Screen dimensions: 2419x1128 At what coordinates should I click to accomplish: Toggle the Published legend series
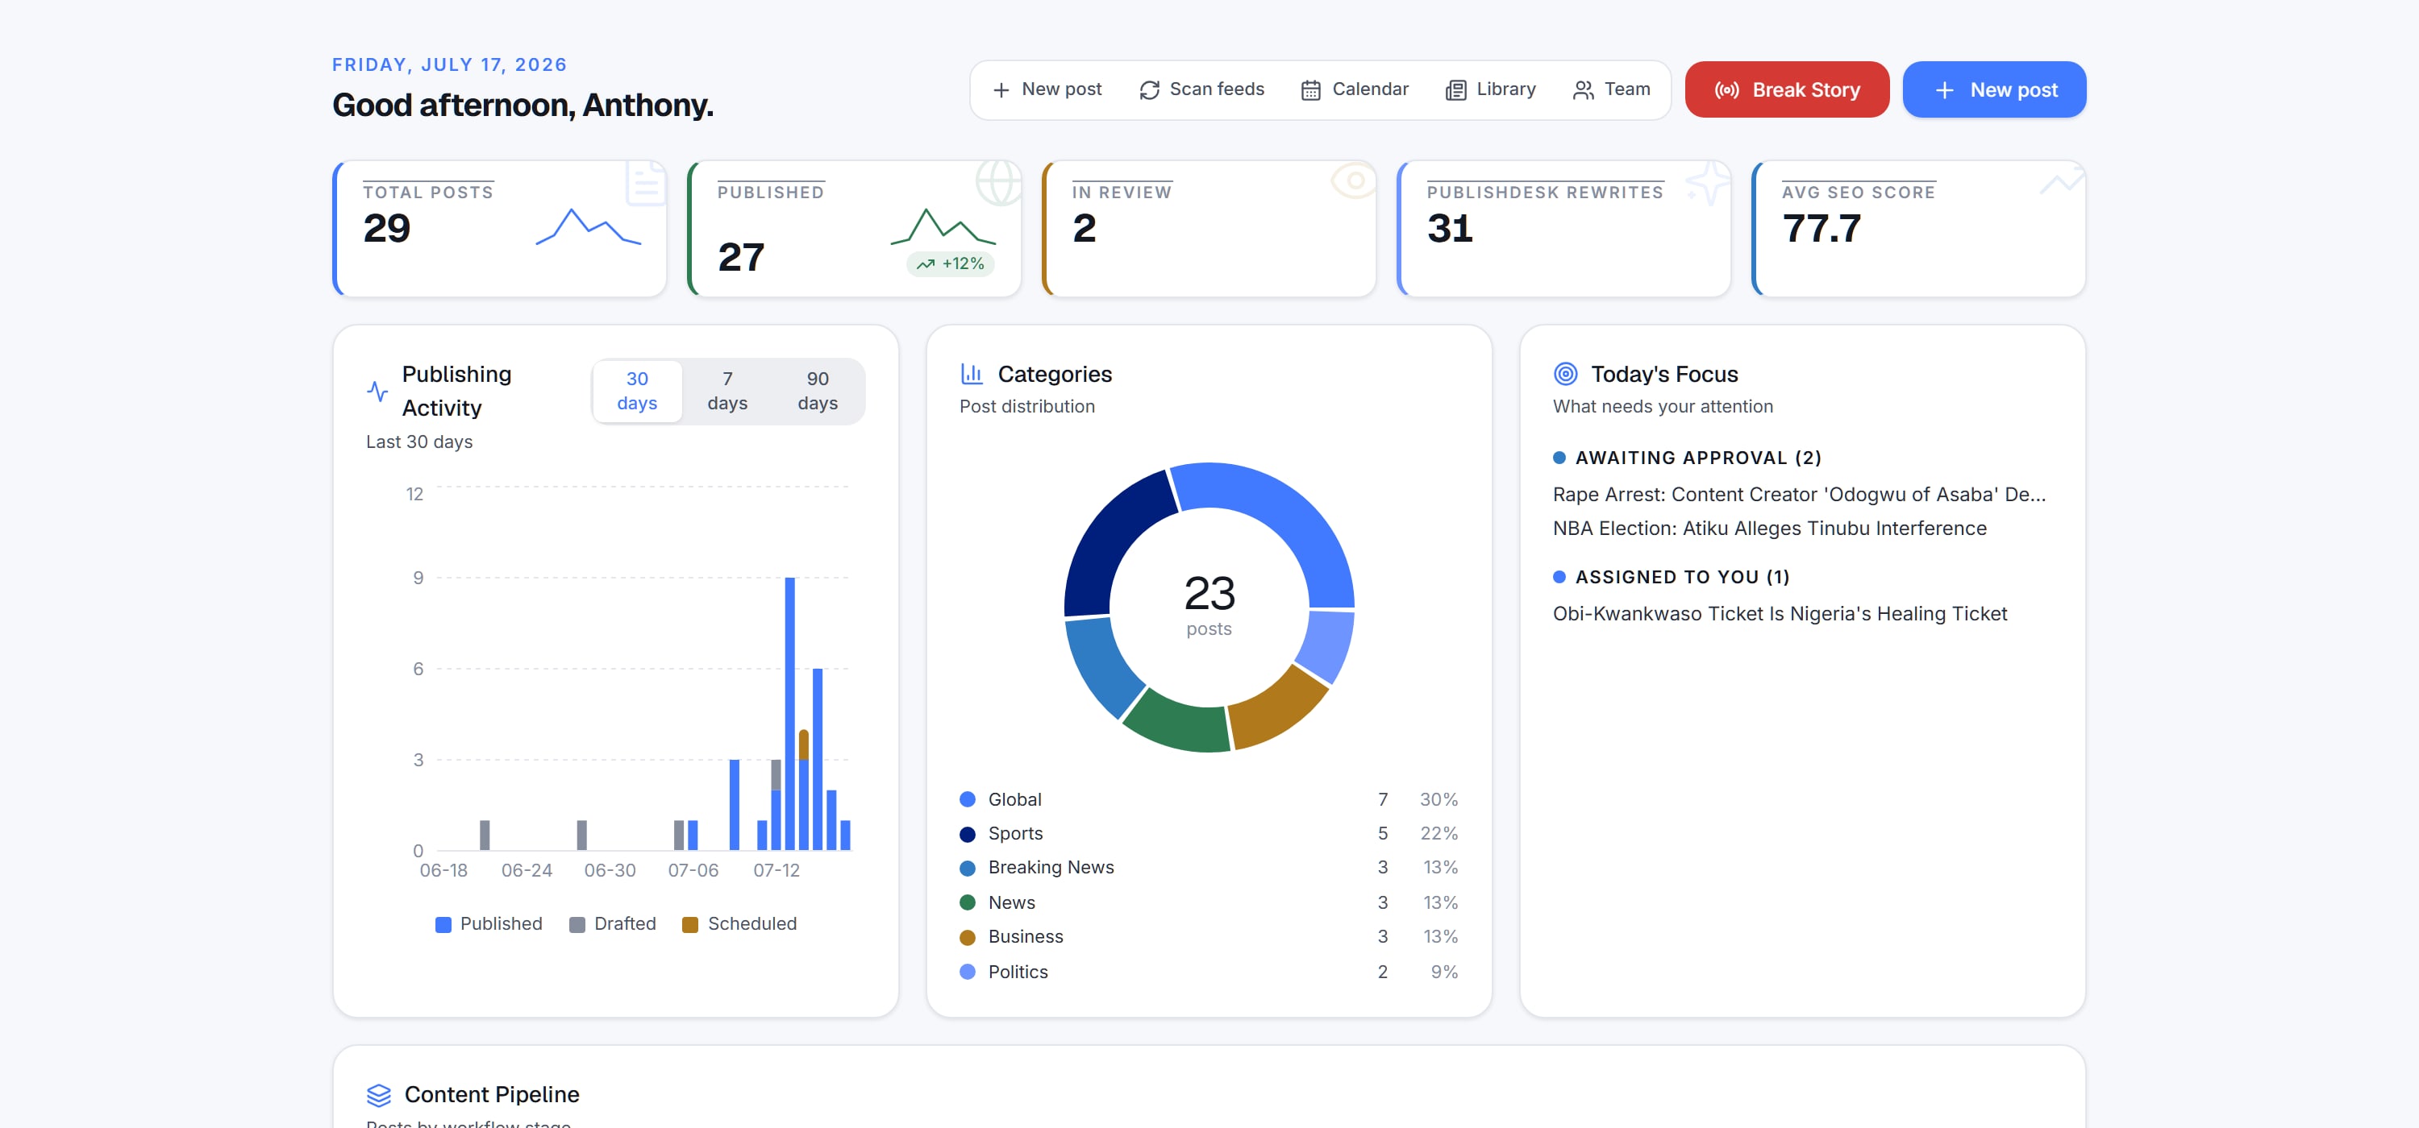click(489, 923)
